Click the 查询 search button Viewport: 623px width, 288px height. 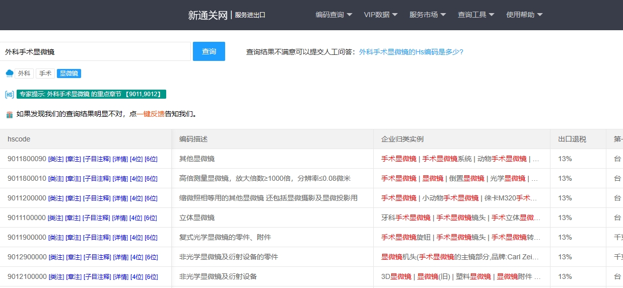coord(209,51)
